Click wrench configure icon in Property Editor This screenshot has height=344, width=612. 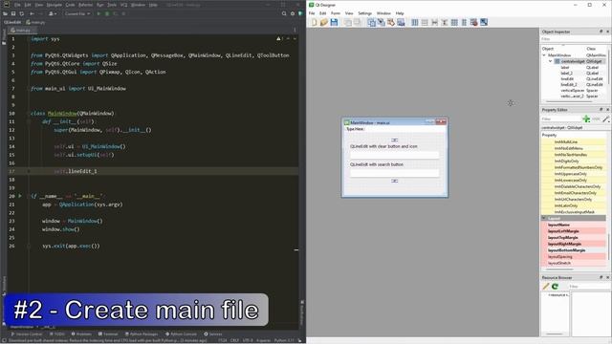[605, 118]
